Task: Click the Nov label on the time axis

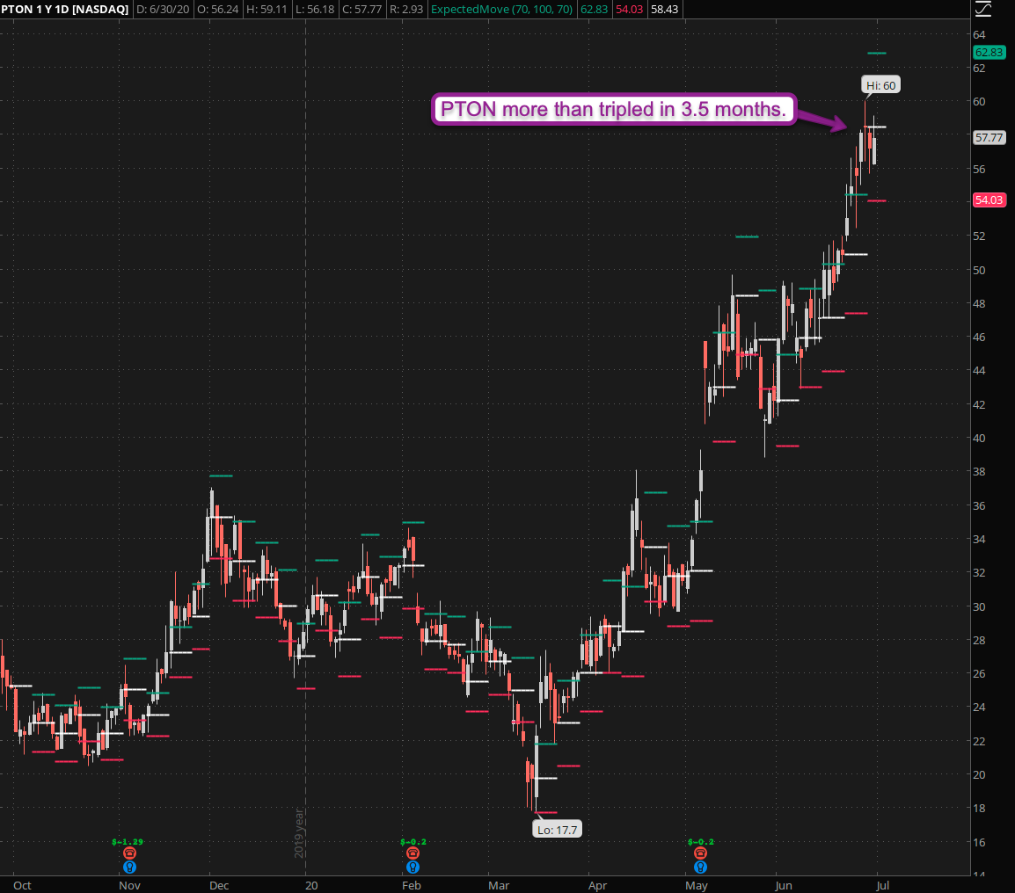Action: (x=129, y=885)
